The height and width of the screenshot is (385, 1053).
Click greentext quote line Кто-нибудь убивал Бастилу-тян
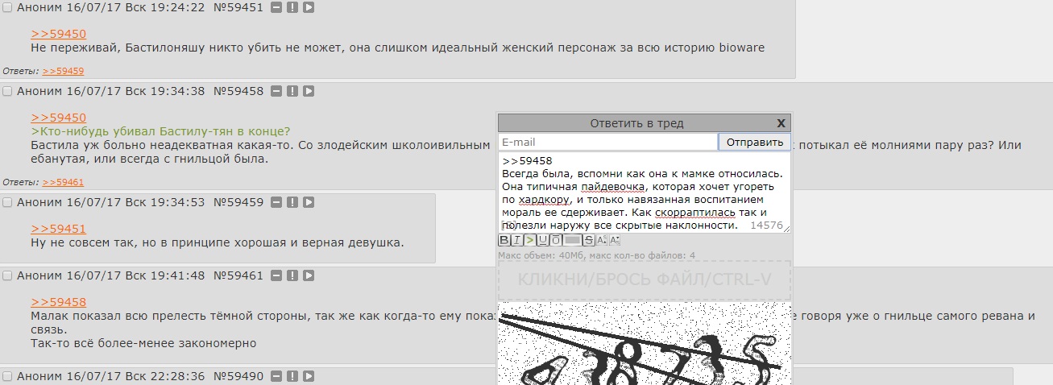161,131
